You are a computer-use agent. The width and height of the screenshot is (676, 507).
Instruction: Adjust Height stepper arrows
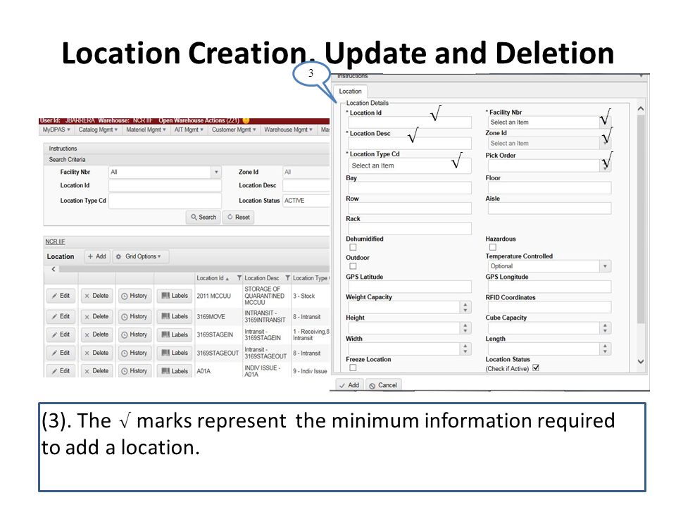coord(465,328)
